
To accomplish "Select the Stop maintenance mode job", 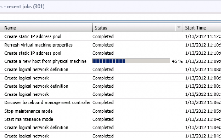I will (28, 111).
